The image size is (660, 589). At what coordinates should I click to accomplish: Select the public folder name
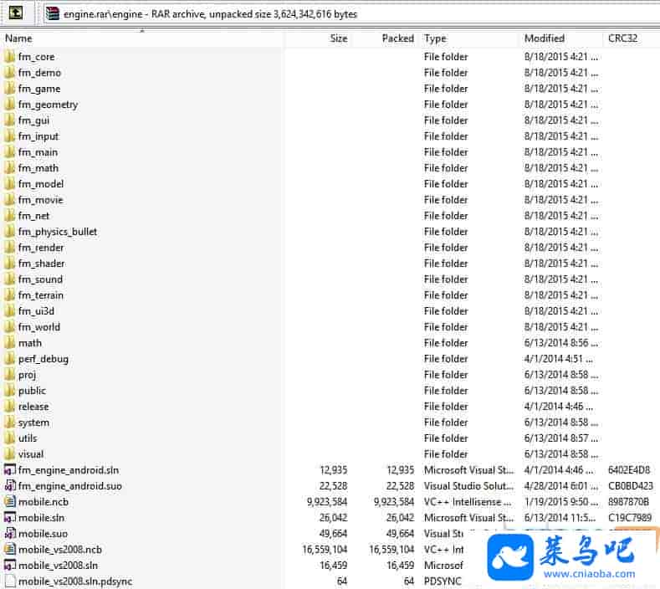[x=32, y=391]
